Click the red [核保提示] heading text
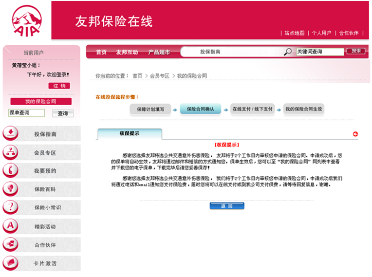The height and width of the screenshot is (277, 372). click(227, 145)
